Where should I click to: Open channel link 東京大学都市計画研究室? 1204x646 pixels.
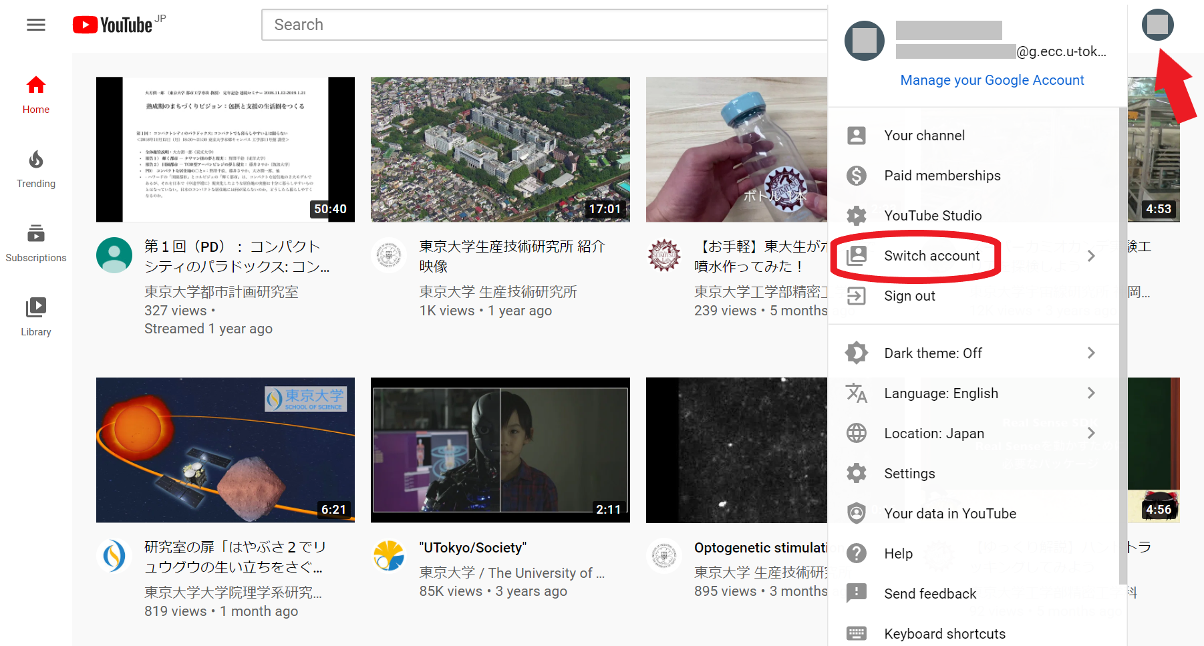221,292
